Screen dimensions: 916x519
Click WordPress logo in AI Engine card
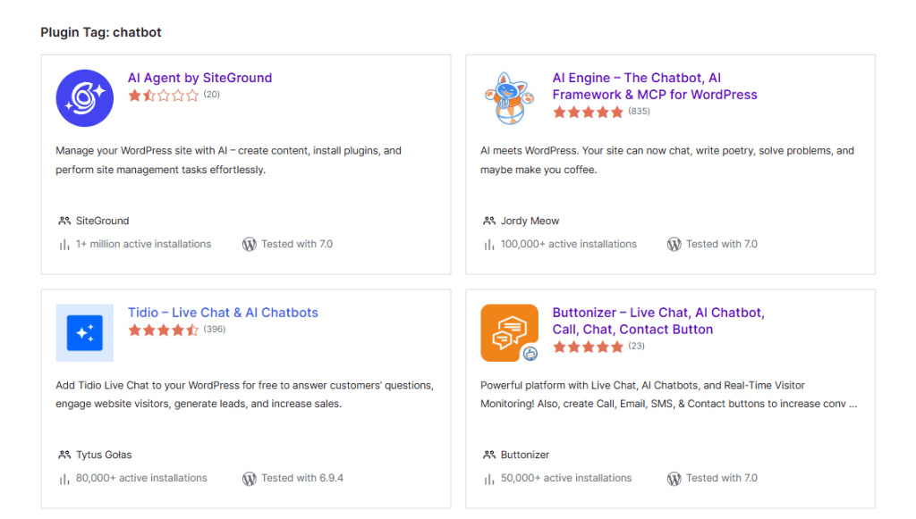(674, 245)
